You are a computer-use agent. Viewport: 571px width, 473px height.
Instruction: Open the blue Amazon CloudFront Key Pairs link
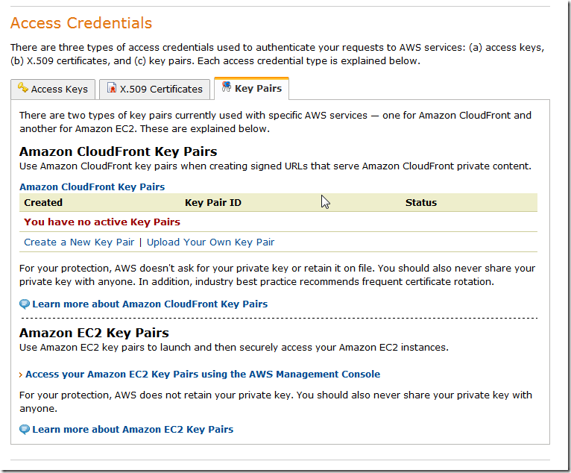point(92,187)
